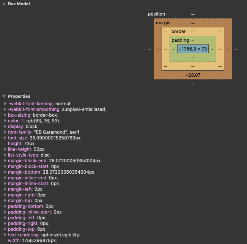Click the Properties heading text
Viewport: 247px width, 244px height.
pos(19,96)
